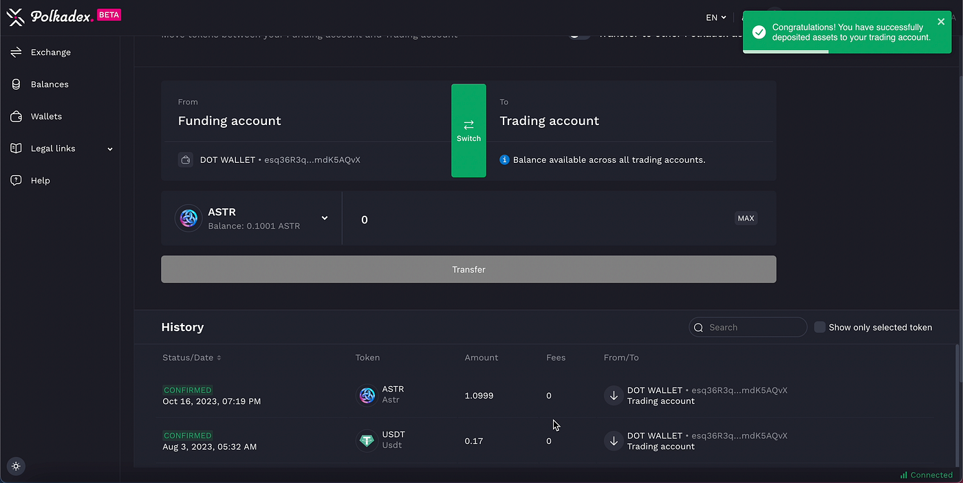Sort by Status/Date column arrows
963x483 pixels.
tap(219, 358)
